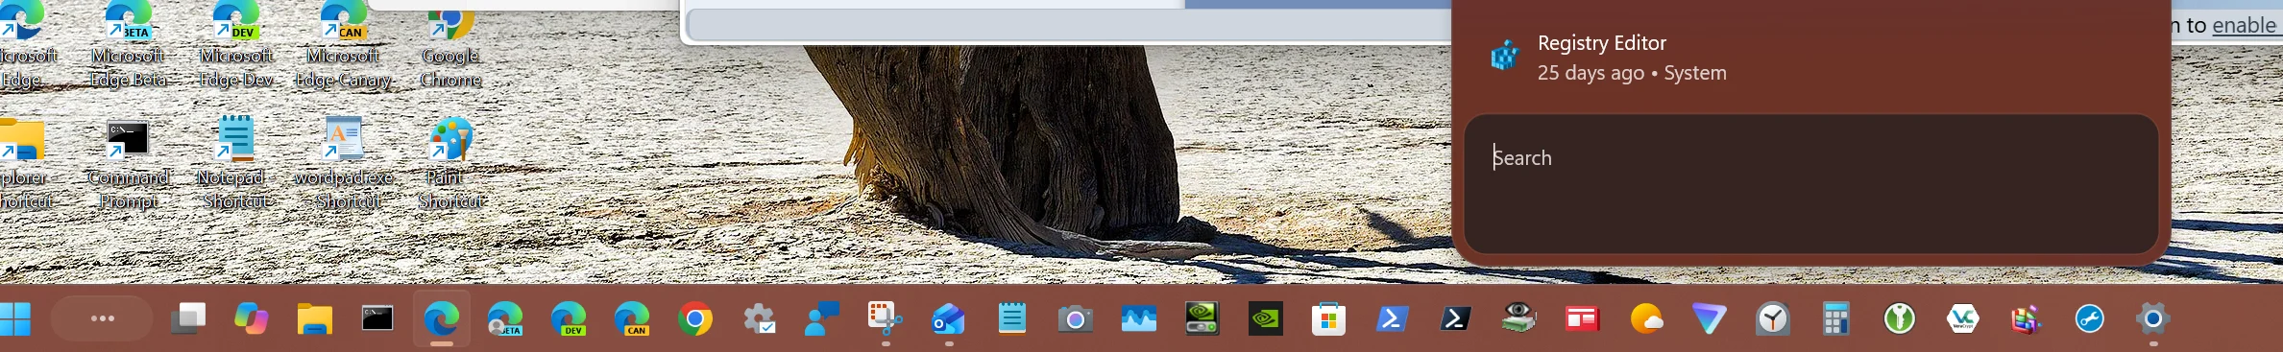Click the Registry Editor result icon
This screenshot has height=352, width=2283.
1505,56
